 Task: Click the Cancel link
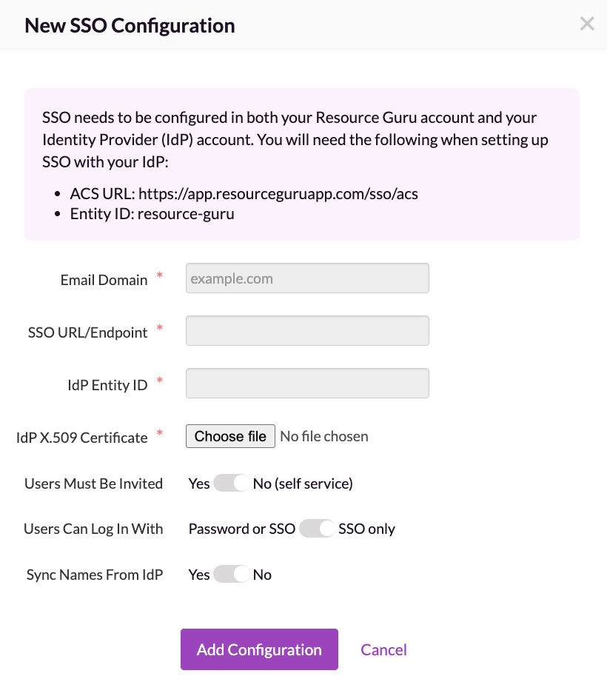(383, 649)
